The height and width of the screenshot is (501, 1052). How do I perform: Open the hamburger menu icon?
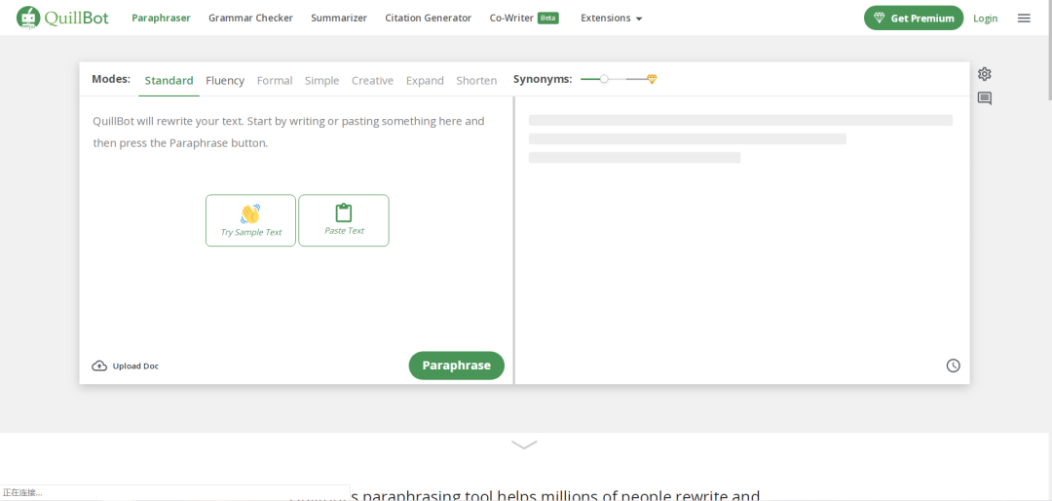(1024, 19)
